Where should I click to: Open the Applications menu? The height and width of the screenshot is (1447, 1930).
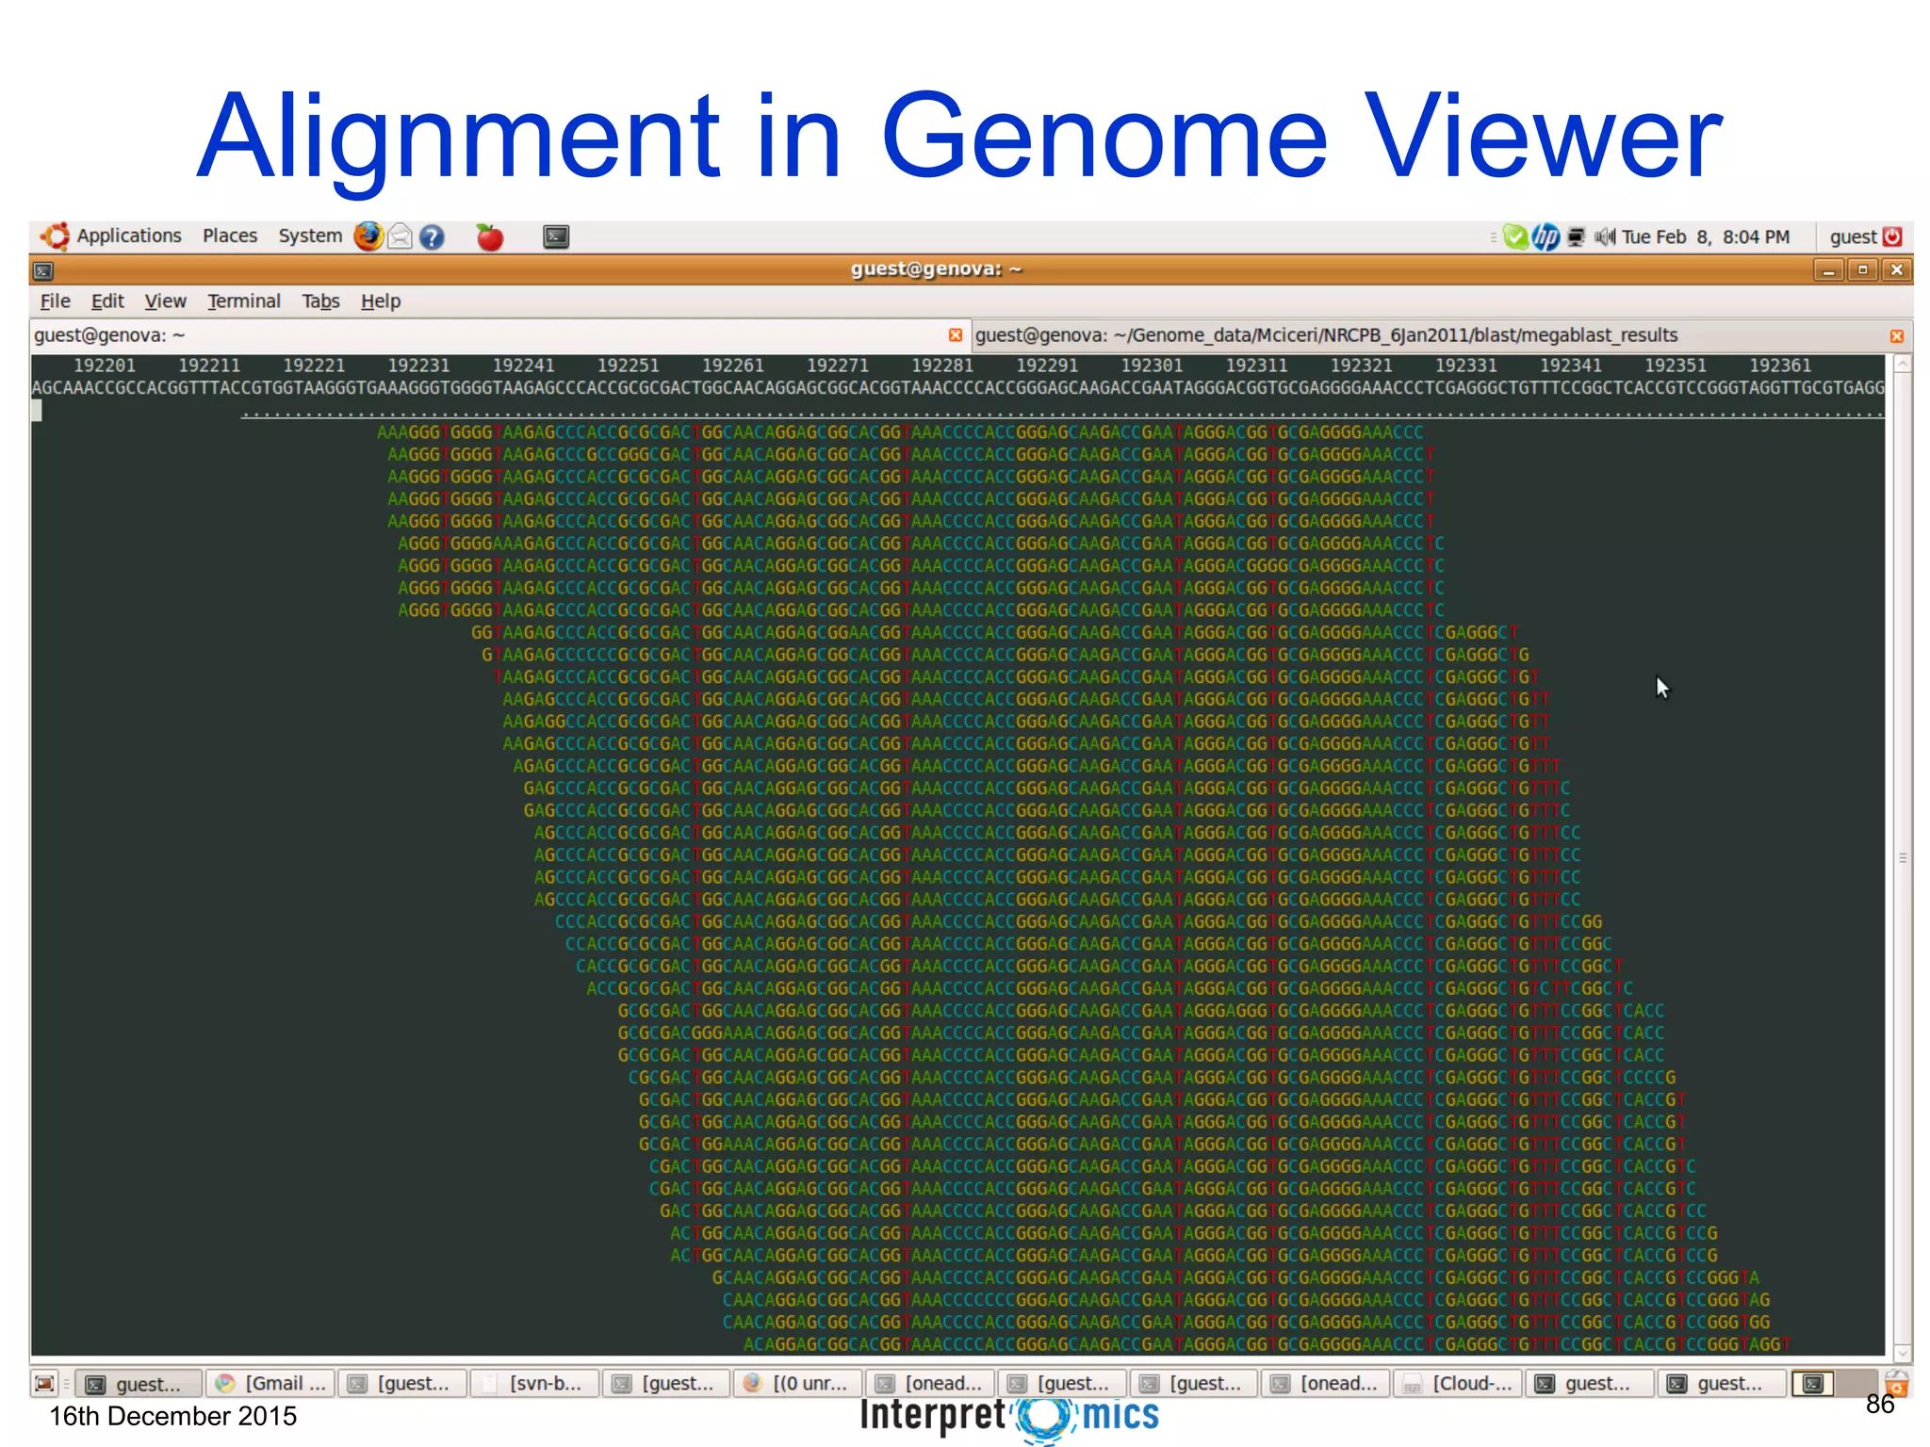point(128,236)
